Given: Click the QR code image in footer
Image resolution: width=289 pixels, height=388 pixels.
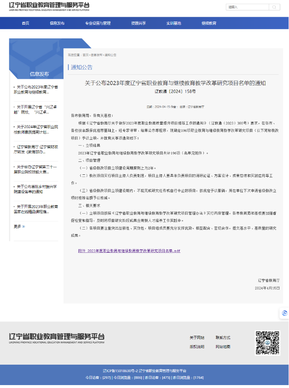Looking at the screenshot, I should (x=267, y=343).
